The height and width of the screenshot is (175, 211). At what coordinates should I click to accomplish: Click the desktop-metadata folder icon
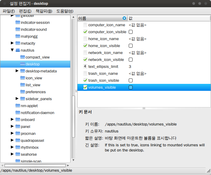pyautogui.click(x=23, y=71)
